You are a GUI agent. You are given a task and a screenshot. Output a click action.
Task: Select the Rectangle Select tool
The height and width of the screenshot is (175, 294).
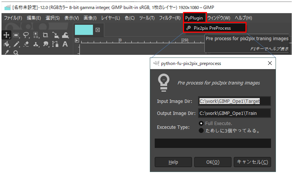(x=16, y=35)
